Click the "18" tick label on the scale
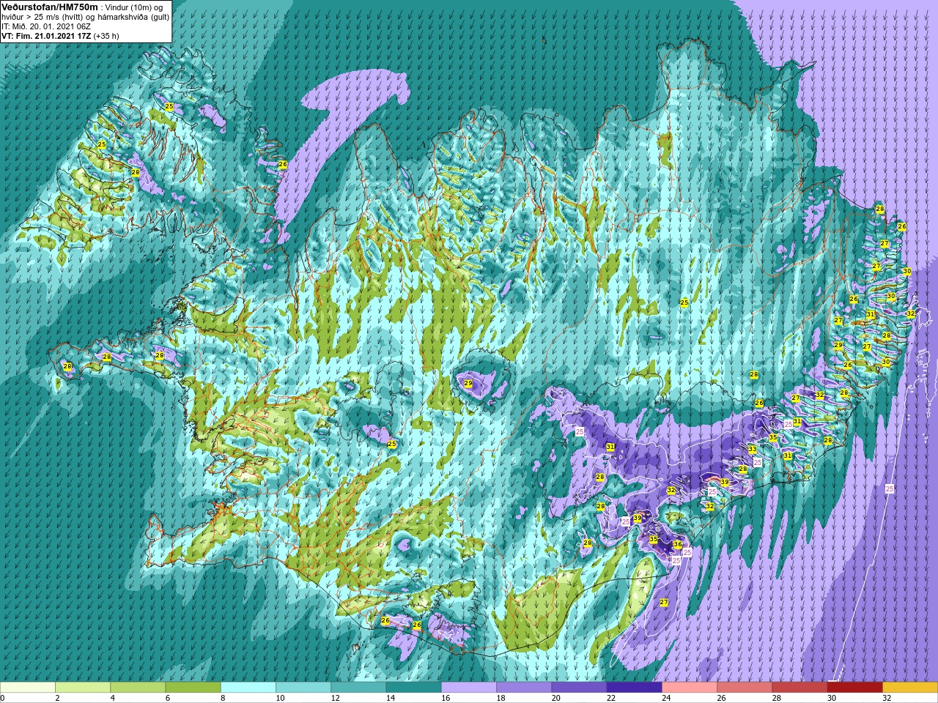This screenshot has width=938, height=703. (x=501, y=698)
